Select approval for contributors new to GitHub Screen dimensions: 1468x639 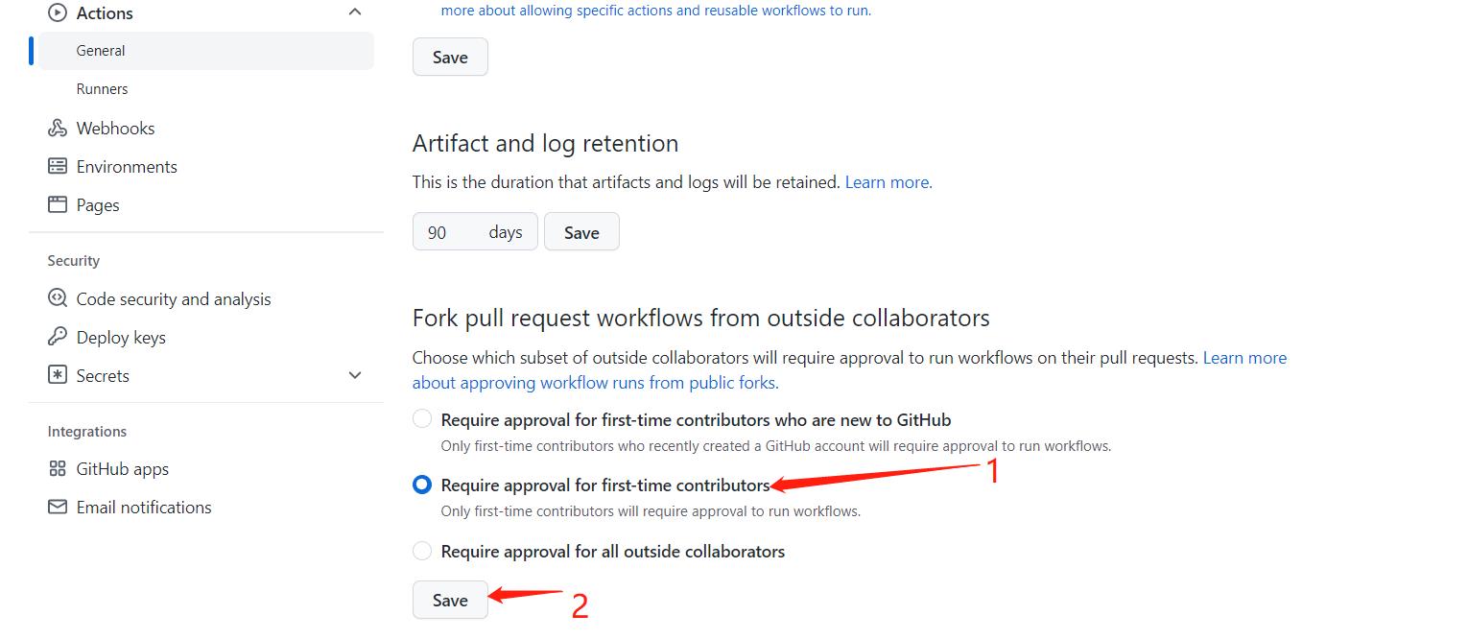(x=422, y=419)
